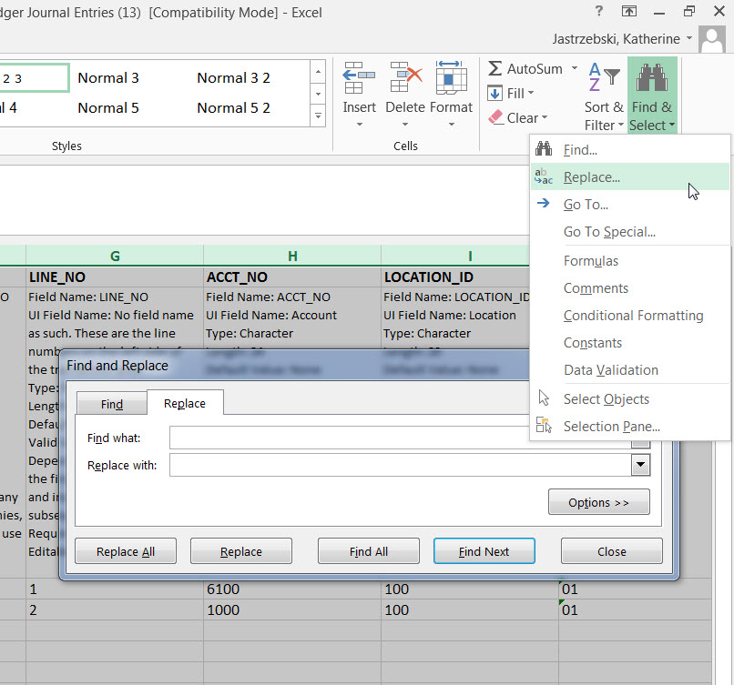Screen dimensions: 734x685
Task: Click the Delete cells icon
Action: coord(404,79)
